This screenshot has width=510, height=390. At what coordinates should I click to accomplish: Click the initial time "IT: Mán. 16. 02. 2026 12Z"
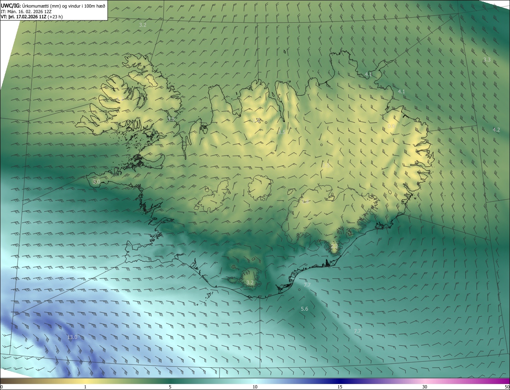coord(27,11)
